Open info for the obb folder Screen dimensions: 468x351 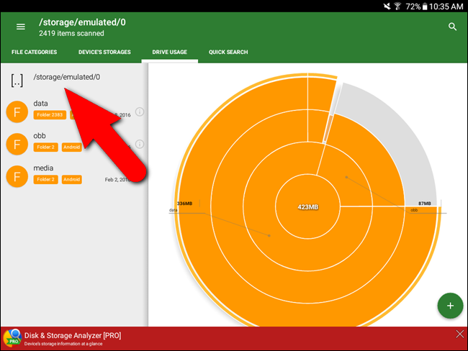point(140,145)
